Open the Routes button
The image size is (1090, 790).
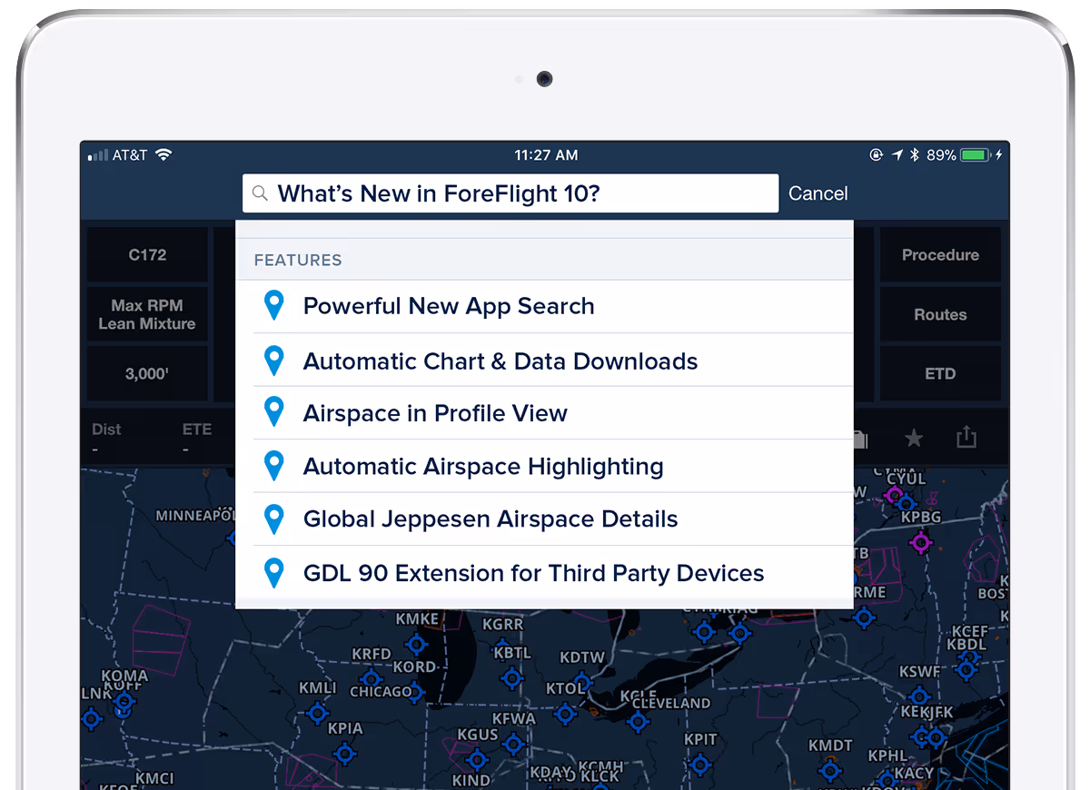click(x=940, y=314)
